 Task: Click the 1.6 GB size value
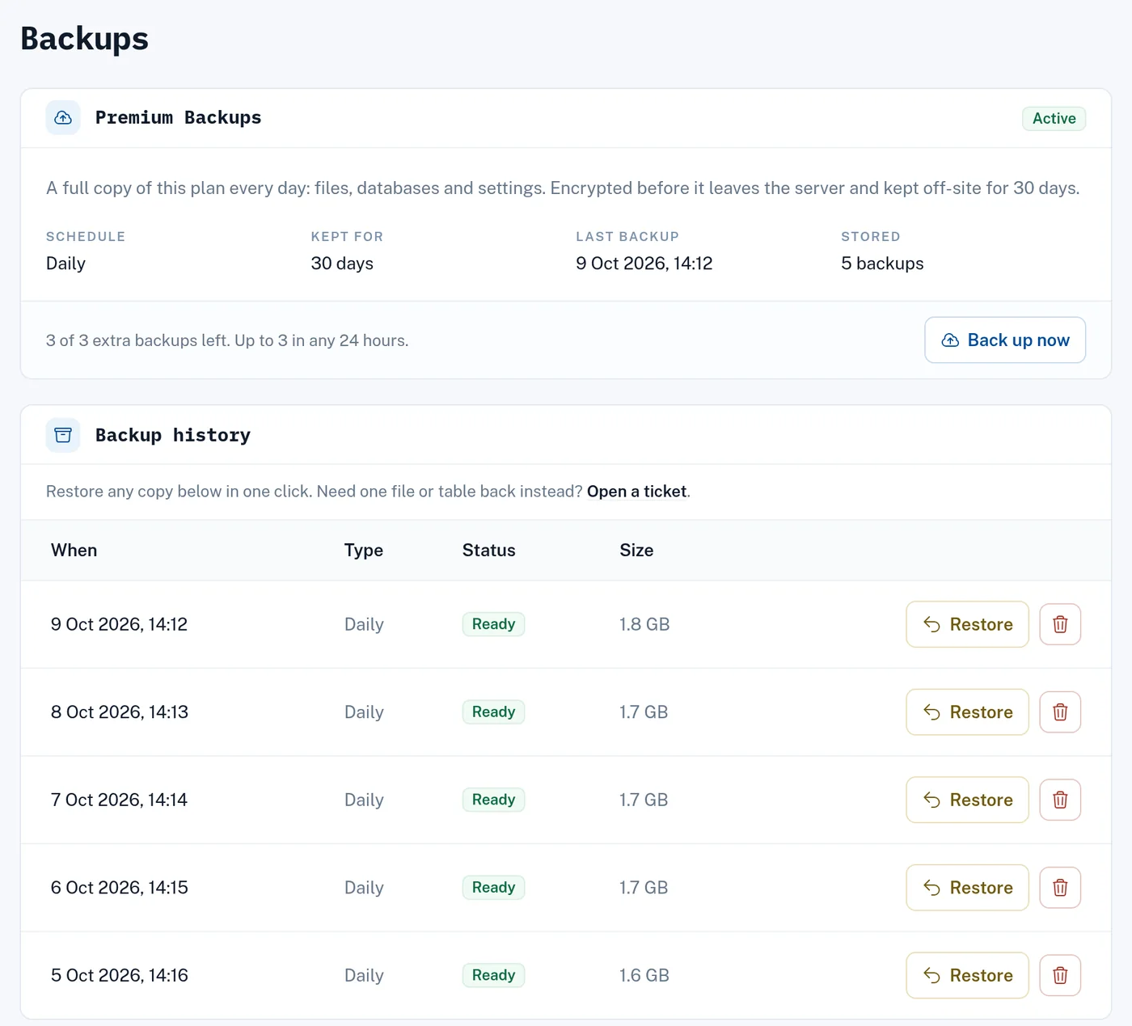(x=644, y=975)
